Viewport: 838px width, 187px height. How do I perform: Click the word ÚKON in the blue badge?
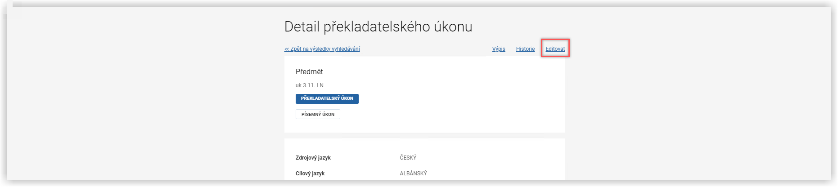pyautogui.click(x=347, y=98)
